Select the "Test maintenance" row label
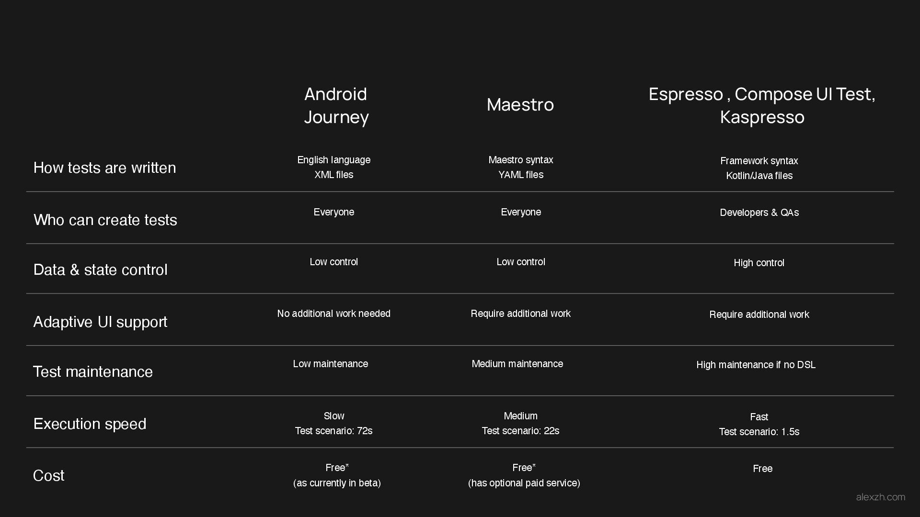 coord(92,371)
